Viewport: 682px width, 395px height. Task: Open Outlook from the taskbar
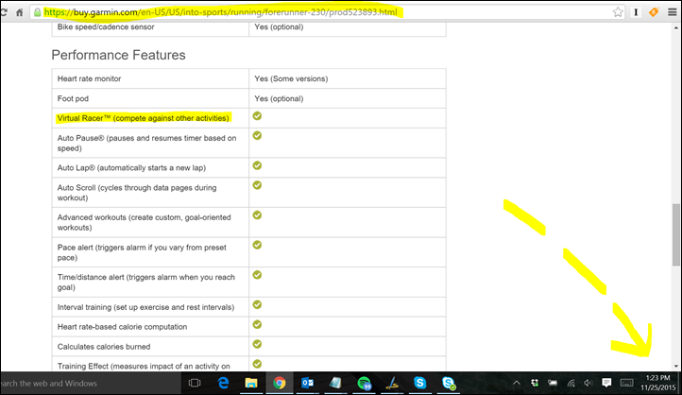[308, 384]
